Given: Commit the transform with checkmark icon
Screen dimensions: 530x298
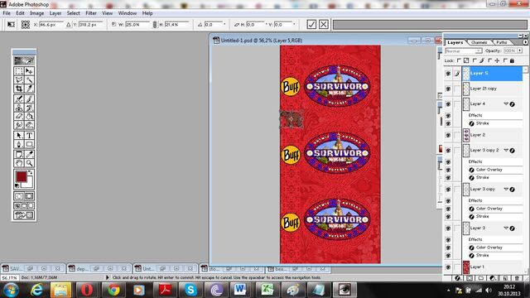Looking at the screenshot, I should click(311, 24).
